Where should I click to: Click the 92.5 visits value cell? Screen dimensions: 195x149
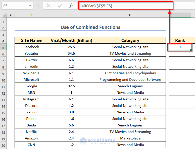point(71,86)
